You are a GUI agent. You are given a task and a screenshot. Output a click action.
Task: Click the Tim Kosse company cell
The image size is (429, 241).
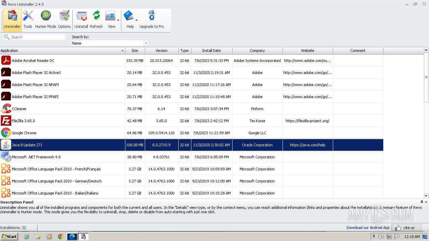257,121
